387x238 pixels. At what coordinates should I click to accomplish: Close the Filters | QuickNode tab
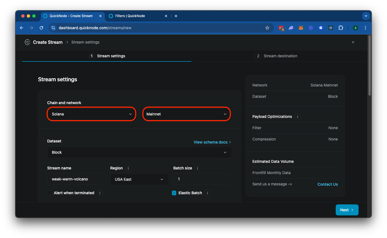click(x=166, y=16)
